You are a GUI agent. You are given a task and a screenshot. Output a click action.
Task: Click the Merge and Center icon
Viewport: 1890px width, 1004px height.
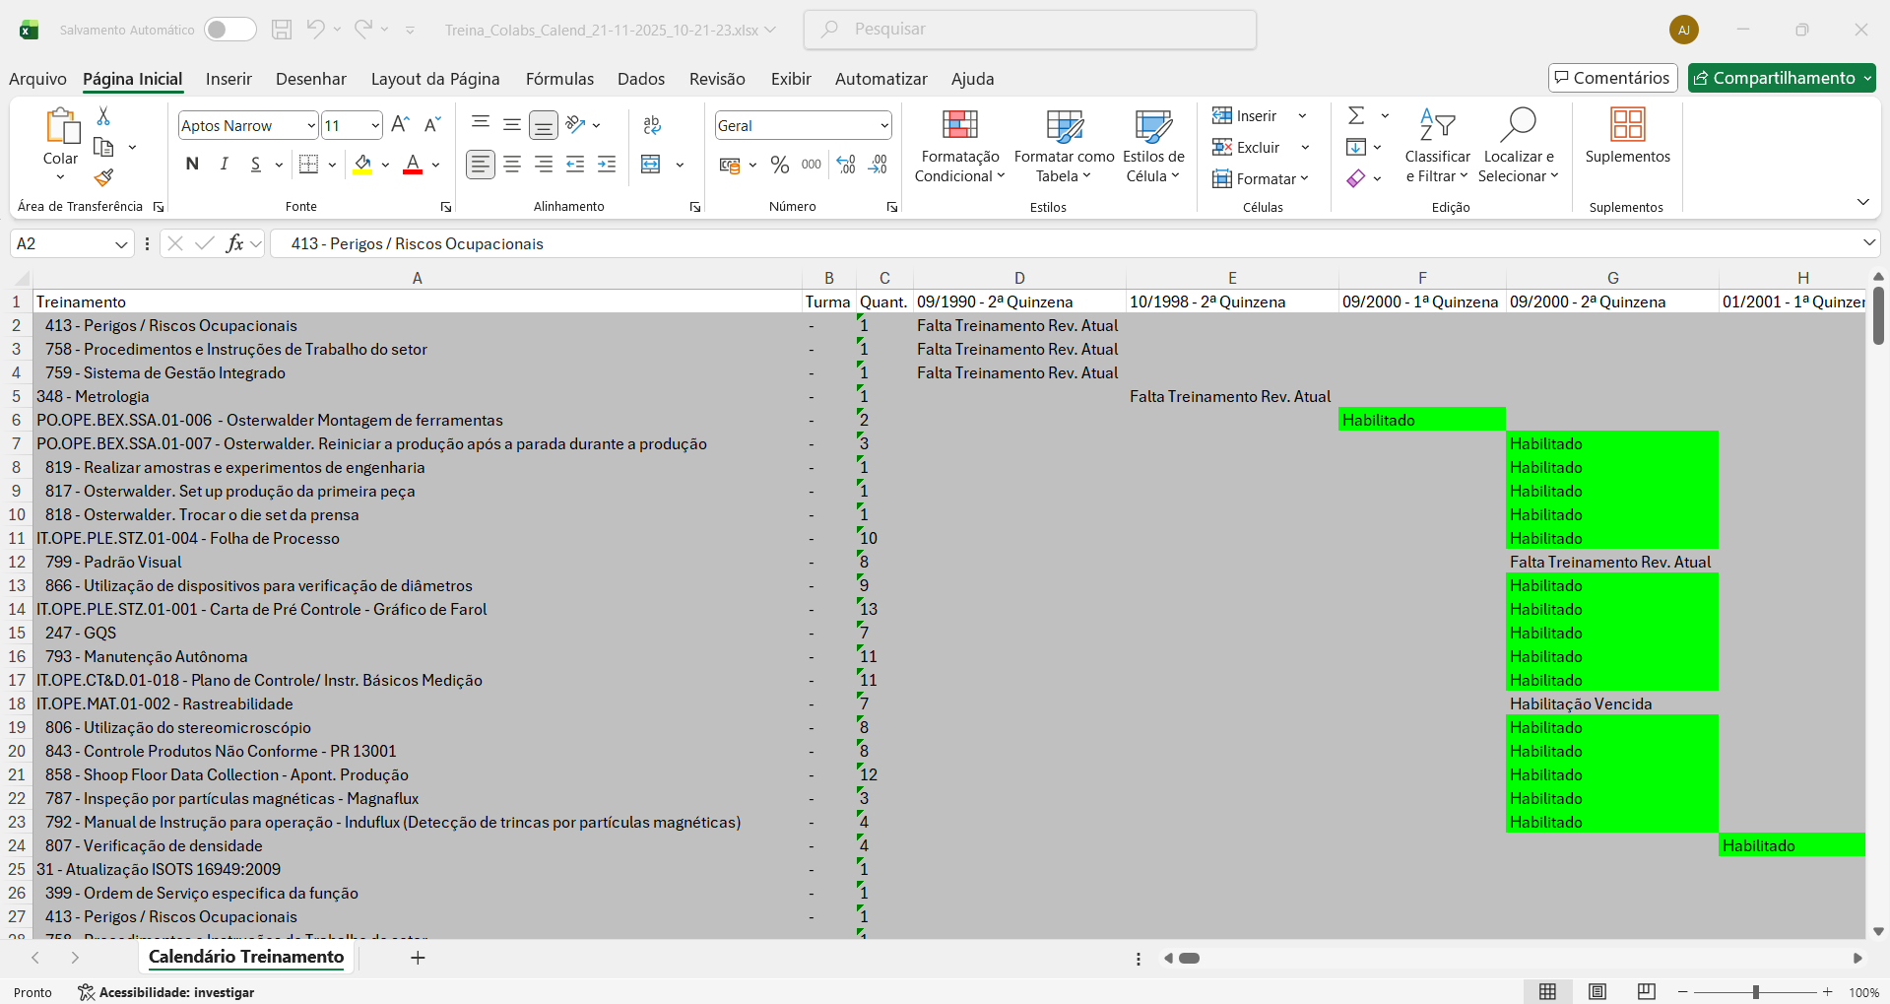point(651,165)
